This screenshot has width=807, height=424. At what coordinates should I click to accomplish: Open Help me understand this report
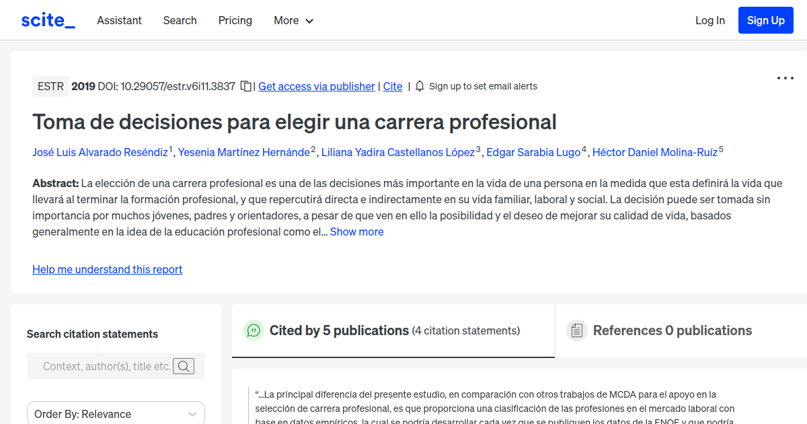pos(107,269)
